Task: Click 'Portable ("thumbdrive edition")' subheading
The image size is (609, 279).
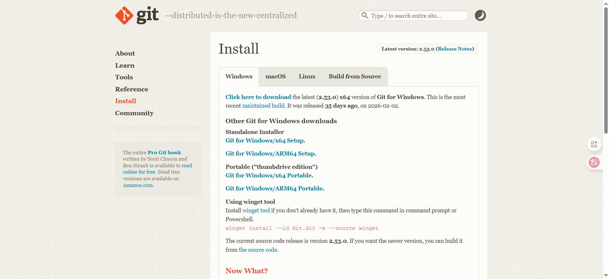Action: click(272, 167)
